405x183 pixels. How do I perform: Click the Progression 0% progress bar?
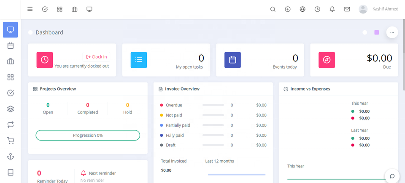(88, 135)
